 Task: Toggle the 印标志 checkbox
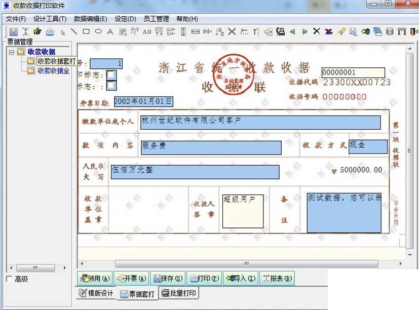111,75
